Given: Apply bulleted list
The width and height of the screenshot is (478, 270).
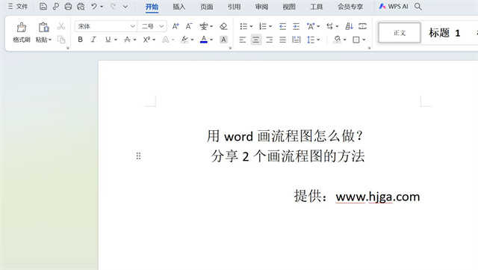Looking at the screenshot, I should tap(243, 26).
